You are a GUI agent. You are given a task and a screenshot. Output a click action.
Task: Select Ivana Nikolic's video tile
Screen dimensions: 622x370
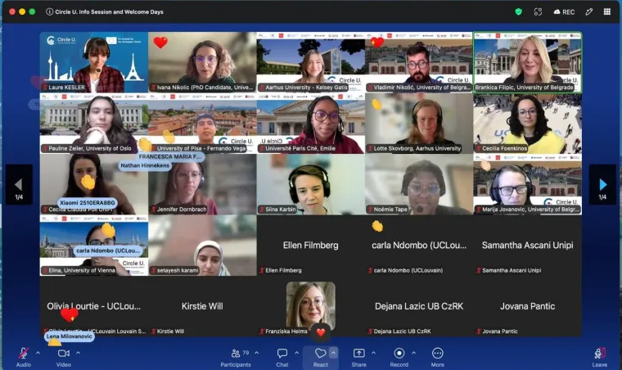tap(202, 62)
